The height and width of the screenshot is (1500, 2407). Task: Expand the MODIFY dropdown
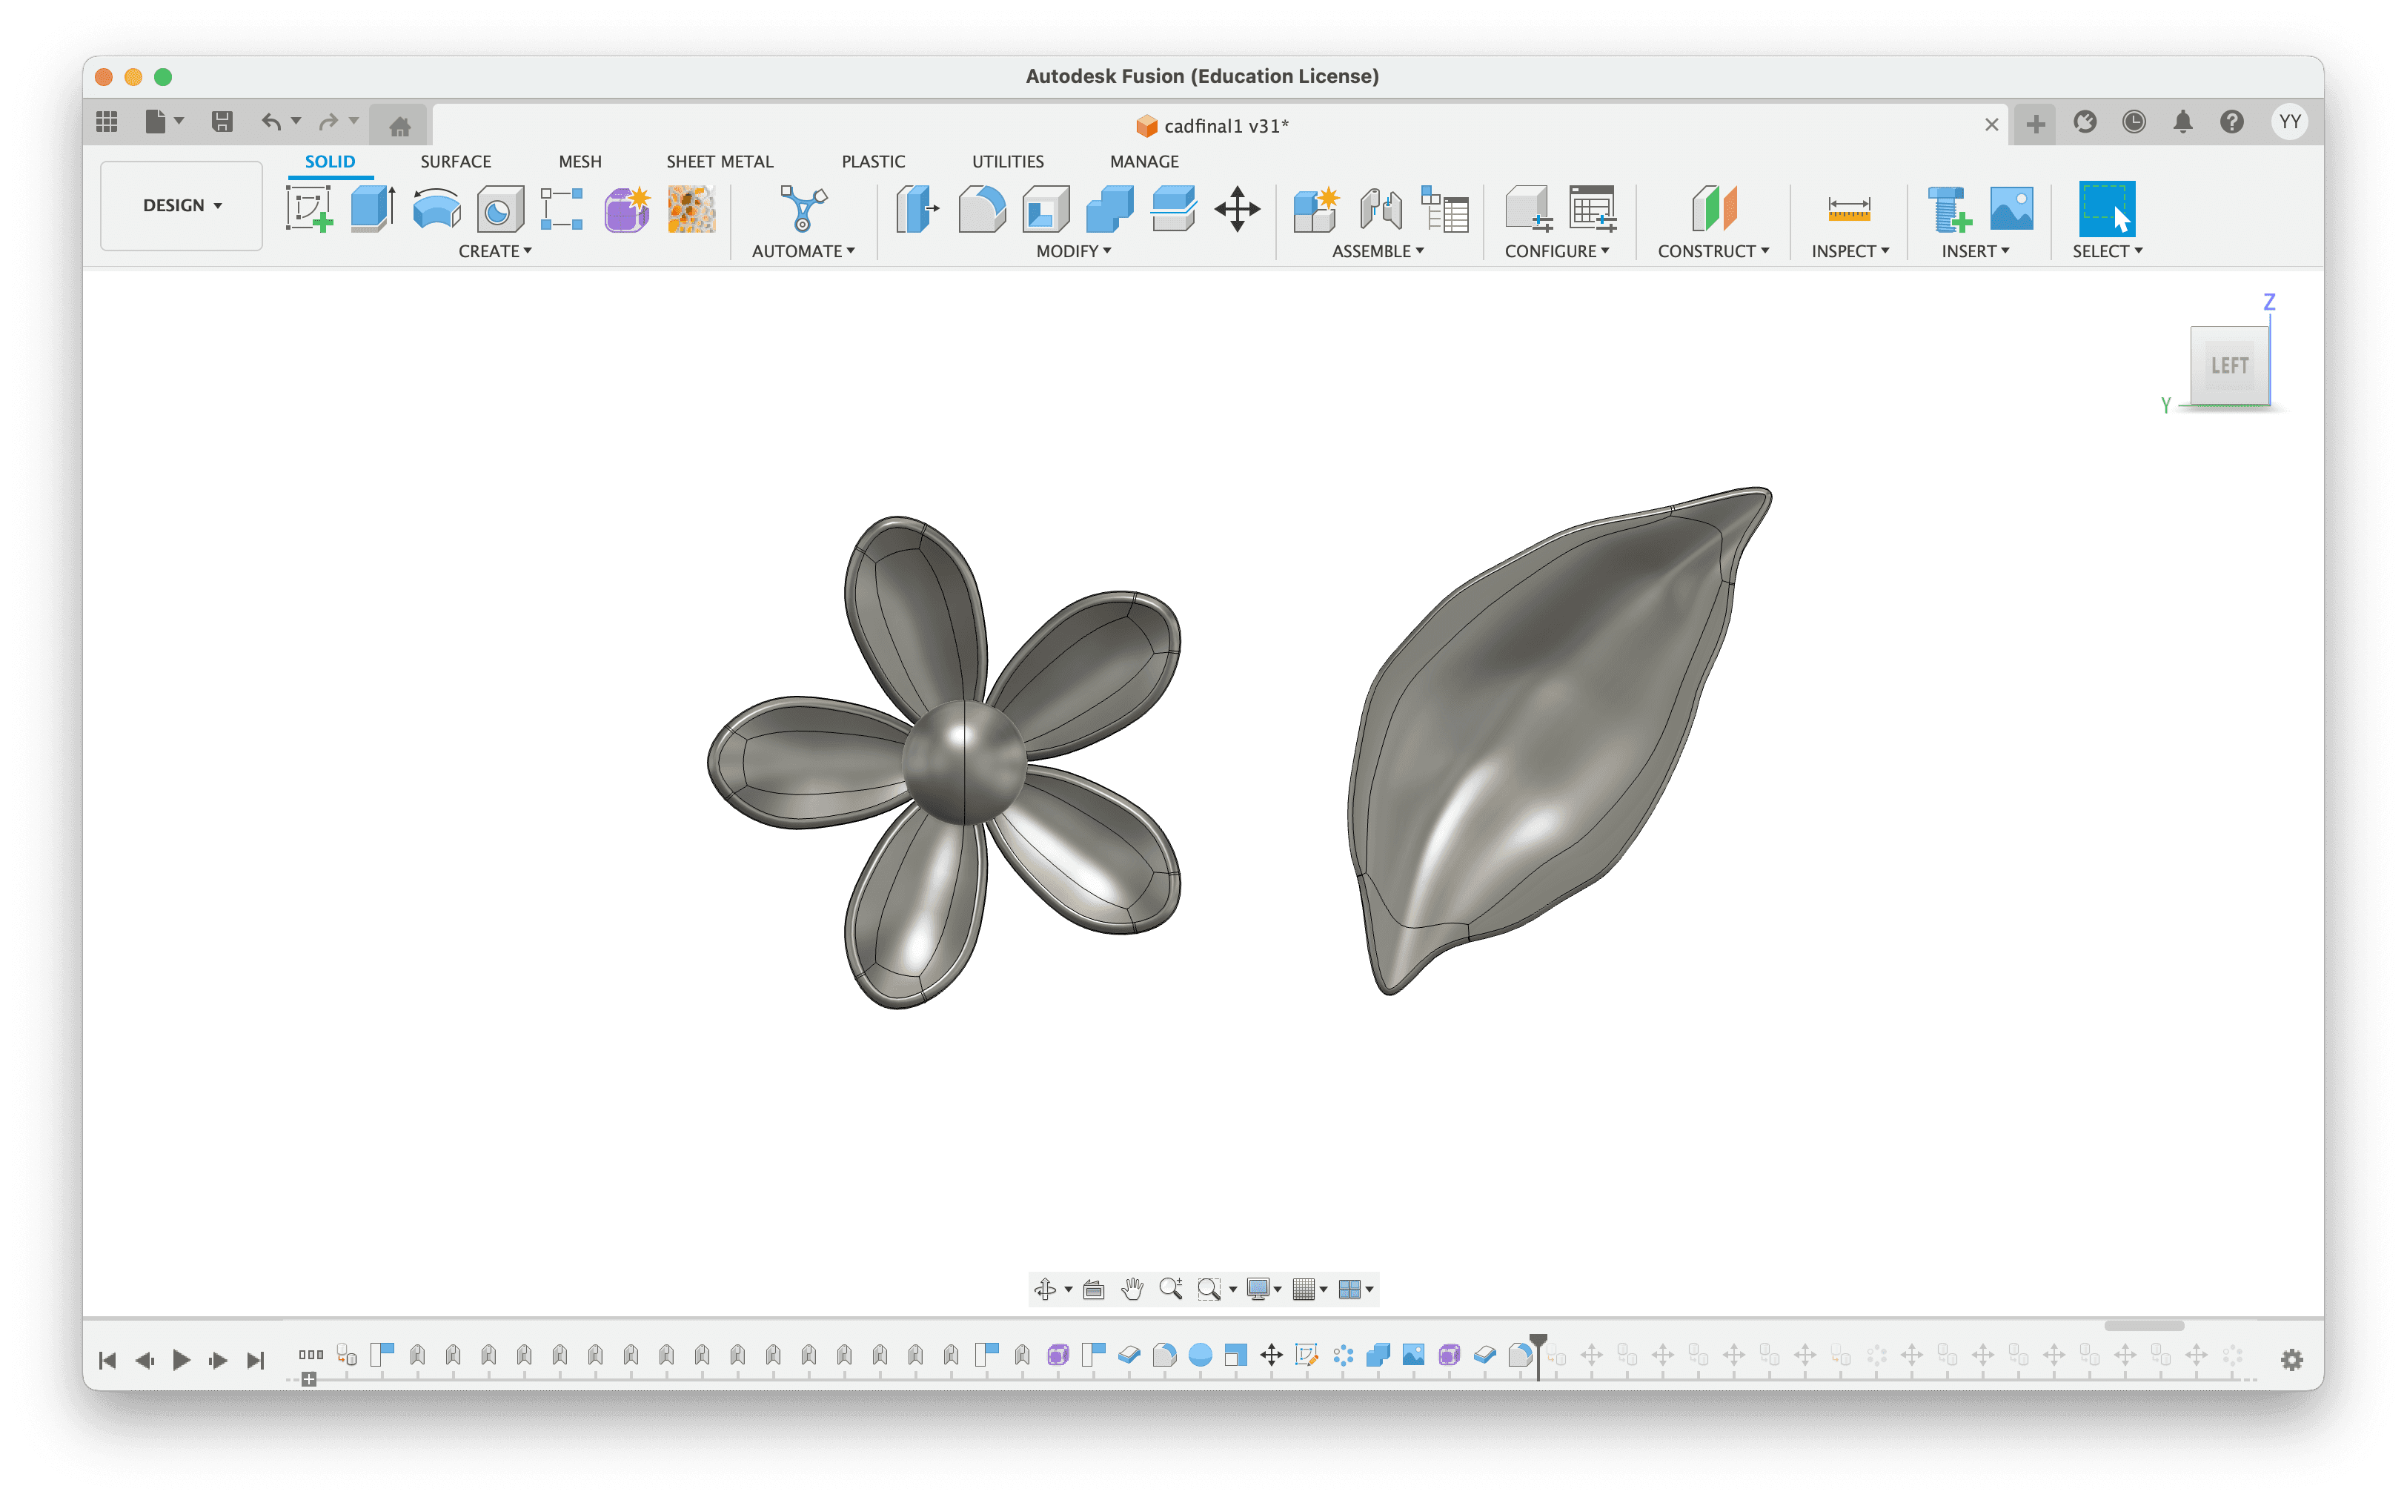click(1073, 251)
